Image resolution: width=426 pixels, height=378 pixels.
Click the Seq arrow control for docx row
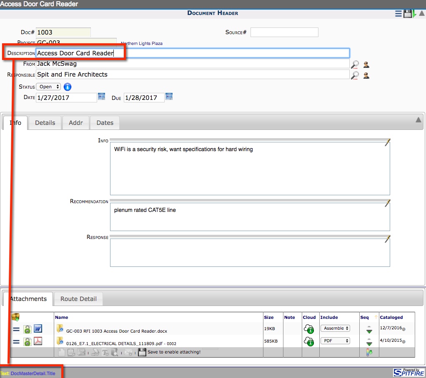(369, 329)
